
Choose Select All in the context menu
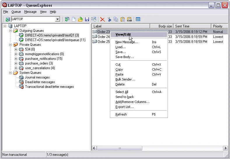tap(139, 92)
